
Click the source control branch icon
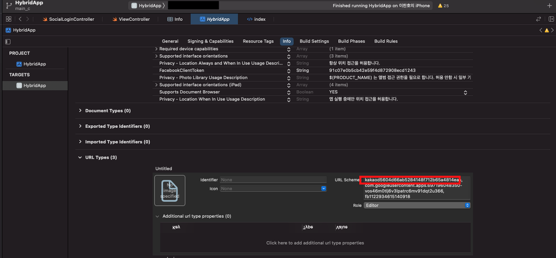click(x=9, y=6)
